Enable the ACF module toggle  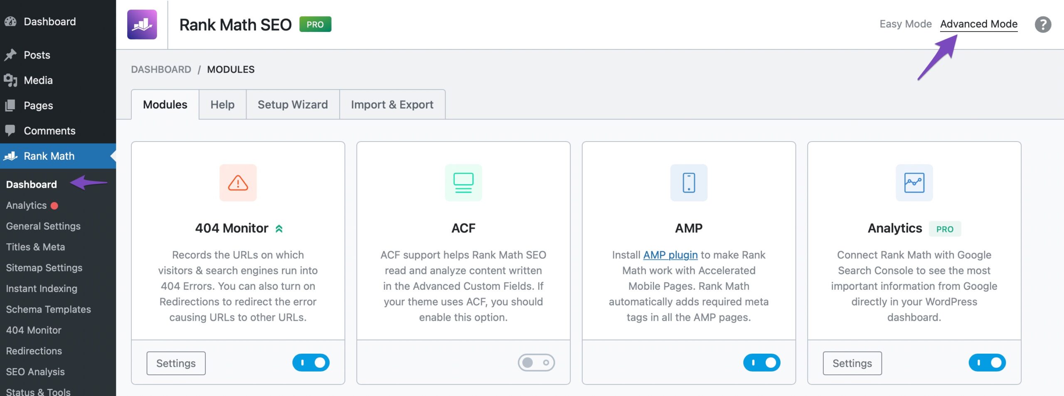[536, 363]
